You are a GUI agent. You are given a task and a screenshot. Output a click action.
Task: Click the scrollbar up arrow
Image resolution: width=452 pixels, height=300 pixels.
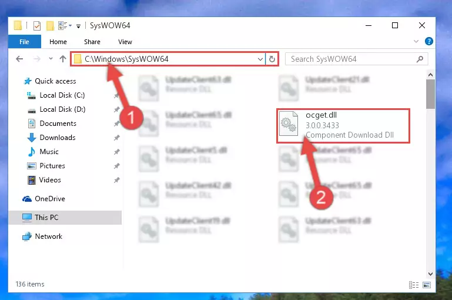tap(430, 75)
